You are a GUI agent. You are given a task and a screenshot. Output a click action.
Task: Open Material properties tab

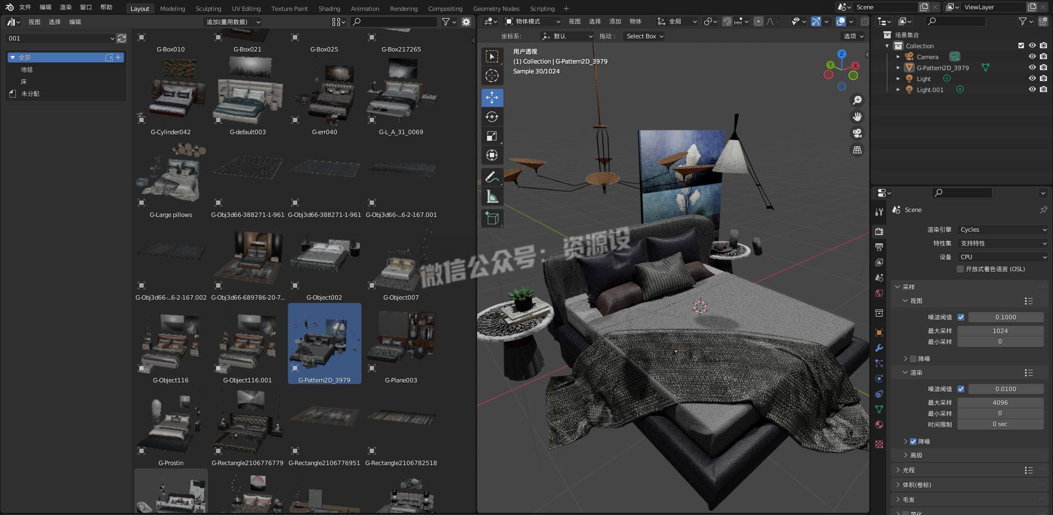(879, 425)
